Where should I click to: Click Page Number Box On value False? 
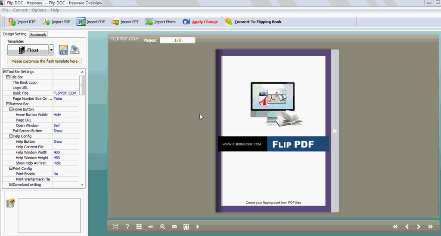point(58,98)
